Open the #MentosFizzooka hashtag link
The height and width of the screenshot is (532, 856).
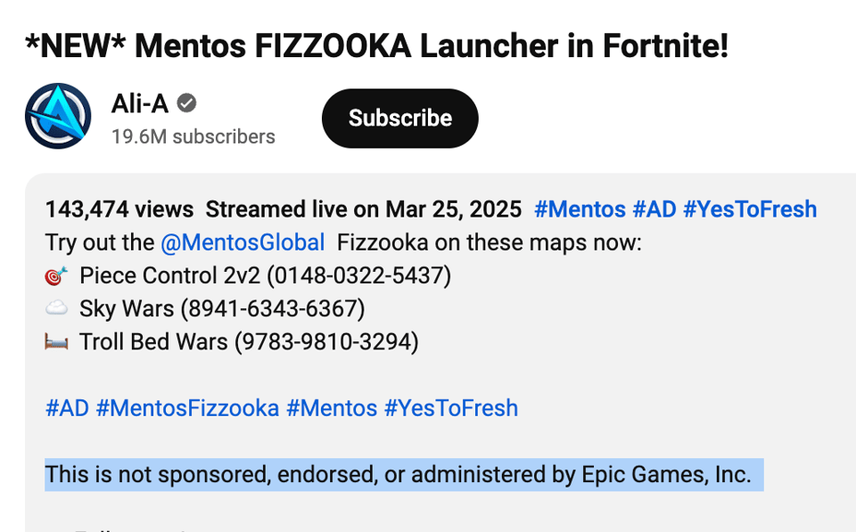pyautogui.click(x=187, y=408)
